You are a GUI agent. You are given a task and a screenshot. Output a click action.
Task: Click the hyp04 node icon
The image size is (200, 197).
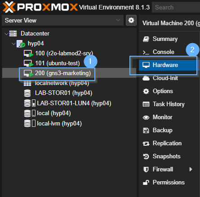point(21,44)
